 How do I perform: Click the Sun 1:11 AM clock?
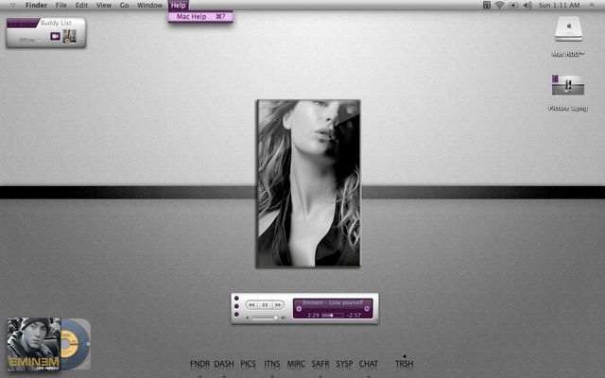coord(559,5)
